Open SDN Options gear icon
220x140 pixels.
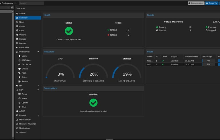coord(19,103)
